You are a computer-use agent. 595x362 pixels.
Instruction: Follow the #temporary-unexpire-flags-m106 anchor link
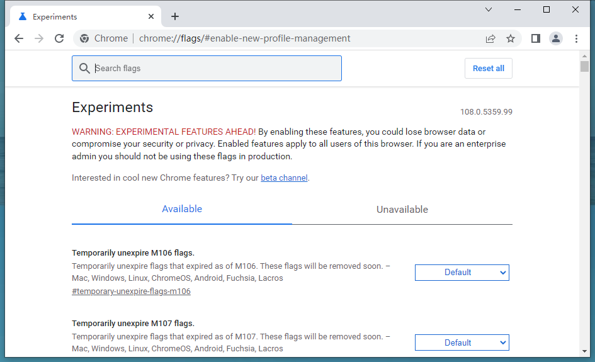point(132,291)
